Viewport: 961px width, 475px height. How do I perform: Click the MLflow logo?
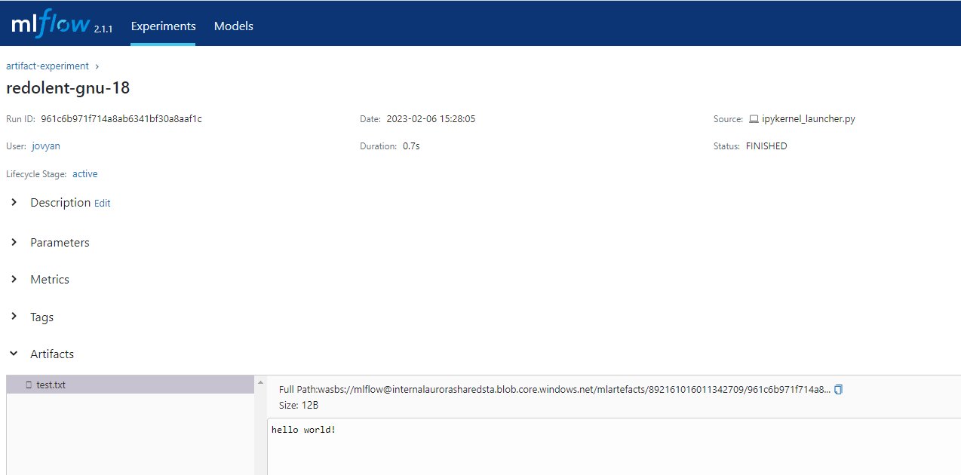[51, 25]
